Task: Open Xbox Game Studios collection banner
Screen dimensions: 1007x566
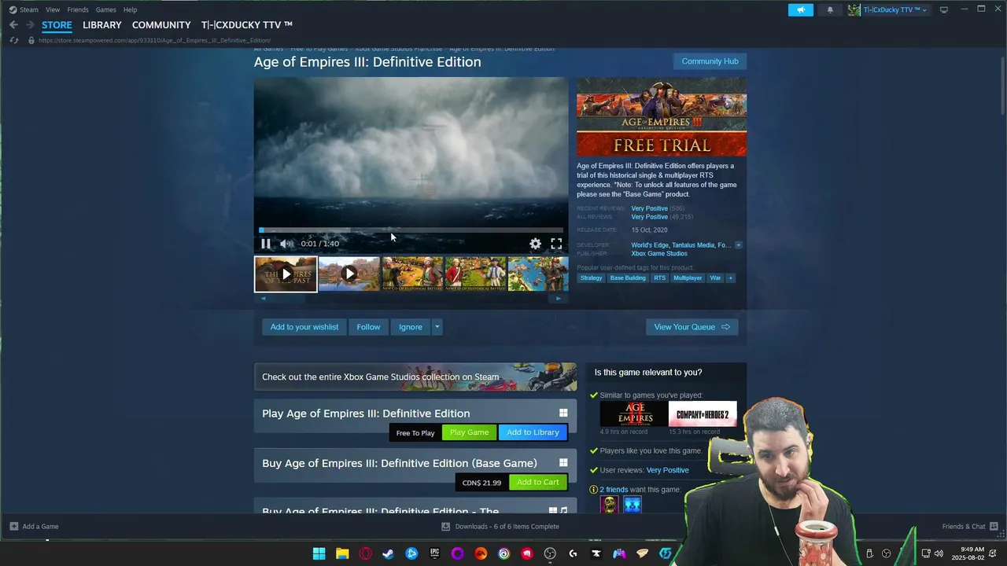Action: pyautogui.click(x=415, y=377)
